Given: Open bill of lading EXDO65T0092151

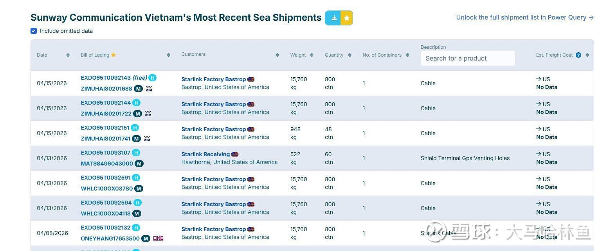Looking at the screenshot, I should (x=105, y=128).
